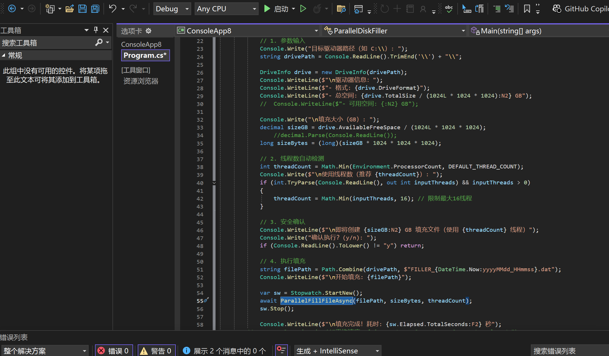Screen dimensions: 609x356
Task: Click the Start Without Debugging outline arrow
Action: click(x=303, y=9)
